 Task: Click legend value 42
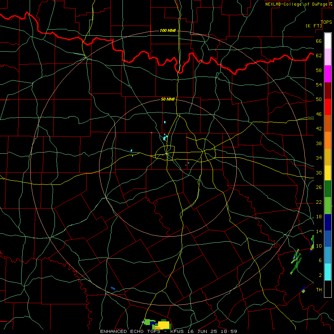pos(319,129)
